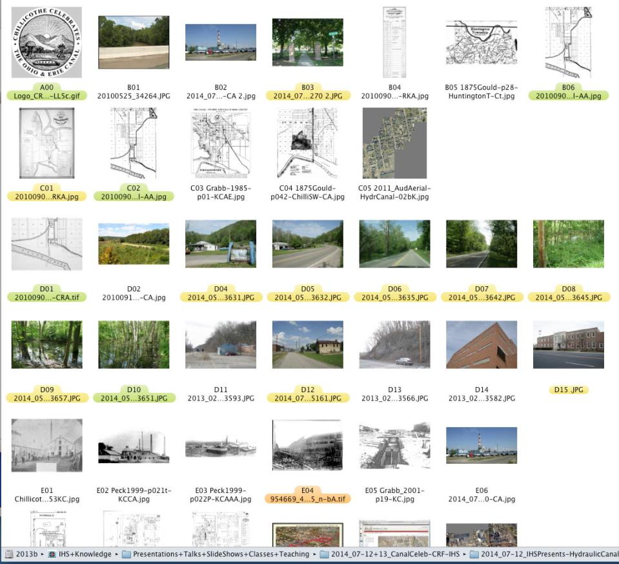Select the D02 green field landscape image
This screenshot has width=619, height=564.
tap(134, 244)
